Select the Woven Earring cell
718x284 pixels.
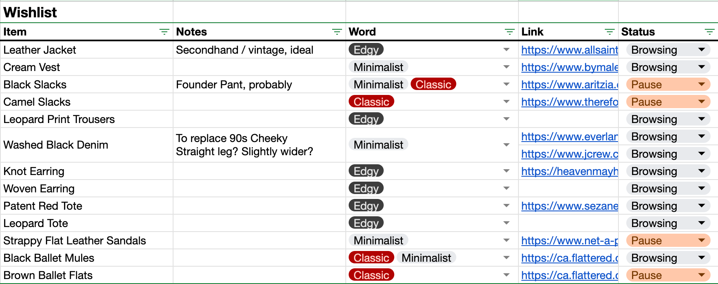point(86,189)
